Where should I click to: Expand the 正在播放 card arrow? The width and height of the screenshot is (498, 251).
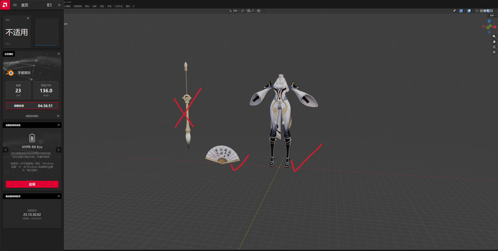click(x=58, y=54)
